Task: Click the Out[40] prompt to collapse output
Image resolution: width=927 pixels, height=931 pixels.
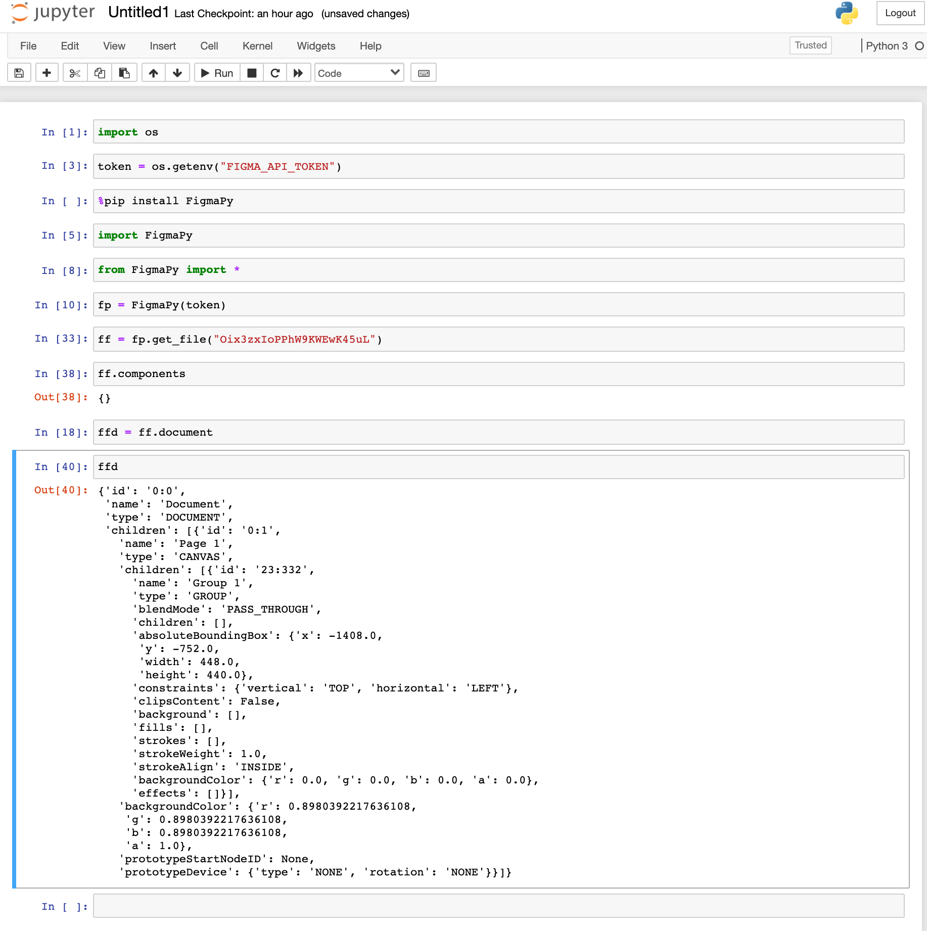Action: coord(61,490)
